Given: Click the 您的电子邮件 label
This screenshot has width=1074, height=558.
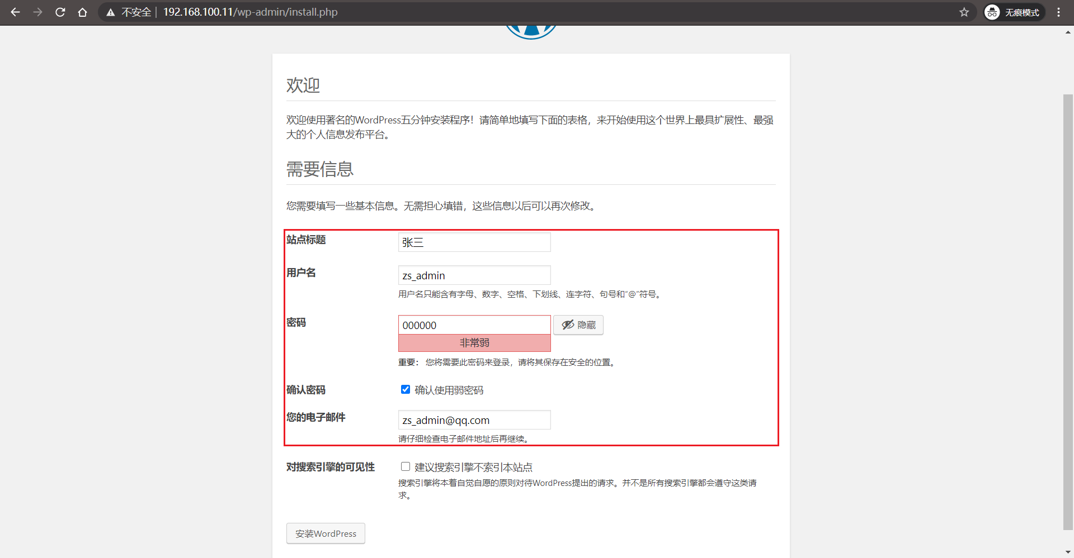Looking at the screenshot, I should (316, 417).
